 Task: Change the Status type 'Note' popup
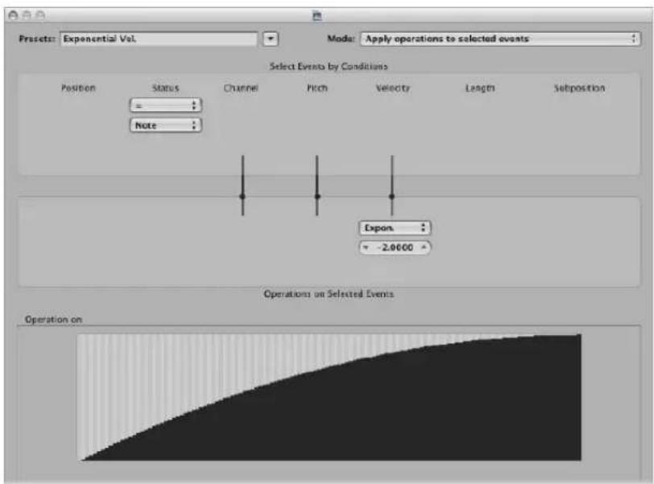166,125
